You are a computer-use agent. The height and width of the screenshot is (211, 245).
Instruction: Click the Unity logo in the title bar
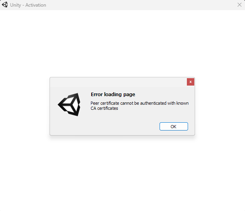click(x=5, y=5)
